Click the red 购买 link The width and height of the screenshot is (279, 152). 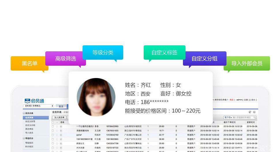[x=231, y=100]
